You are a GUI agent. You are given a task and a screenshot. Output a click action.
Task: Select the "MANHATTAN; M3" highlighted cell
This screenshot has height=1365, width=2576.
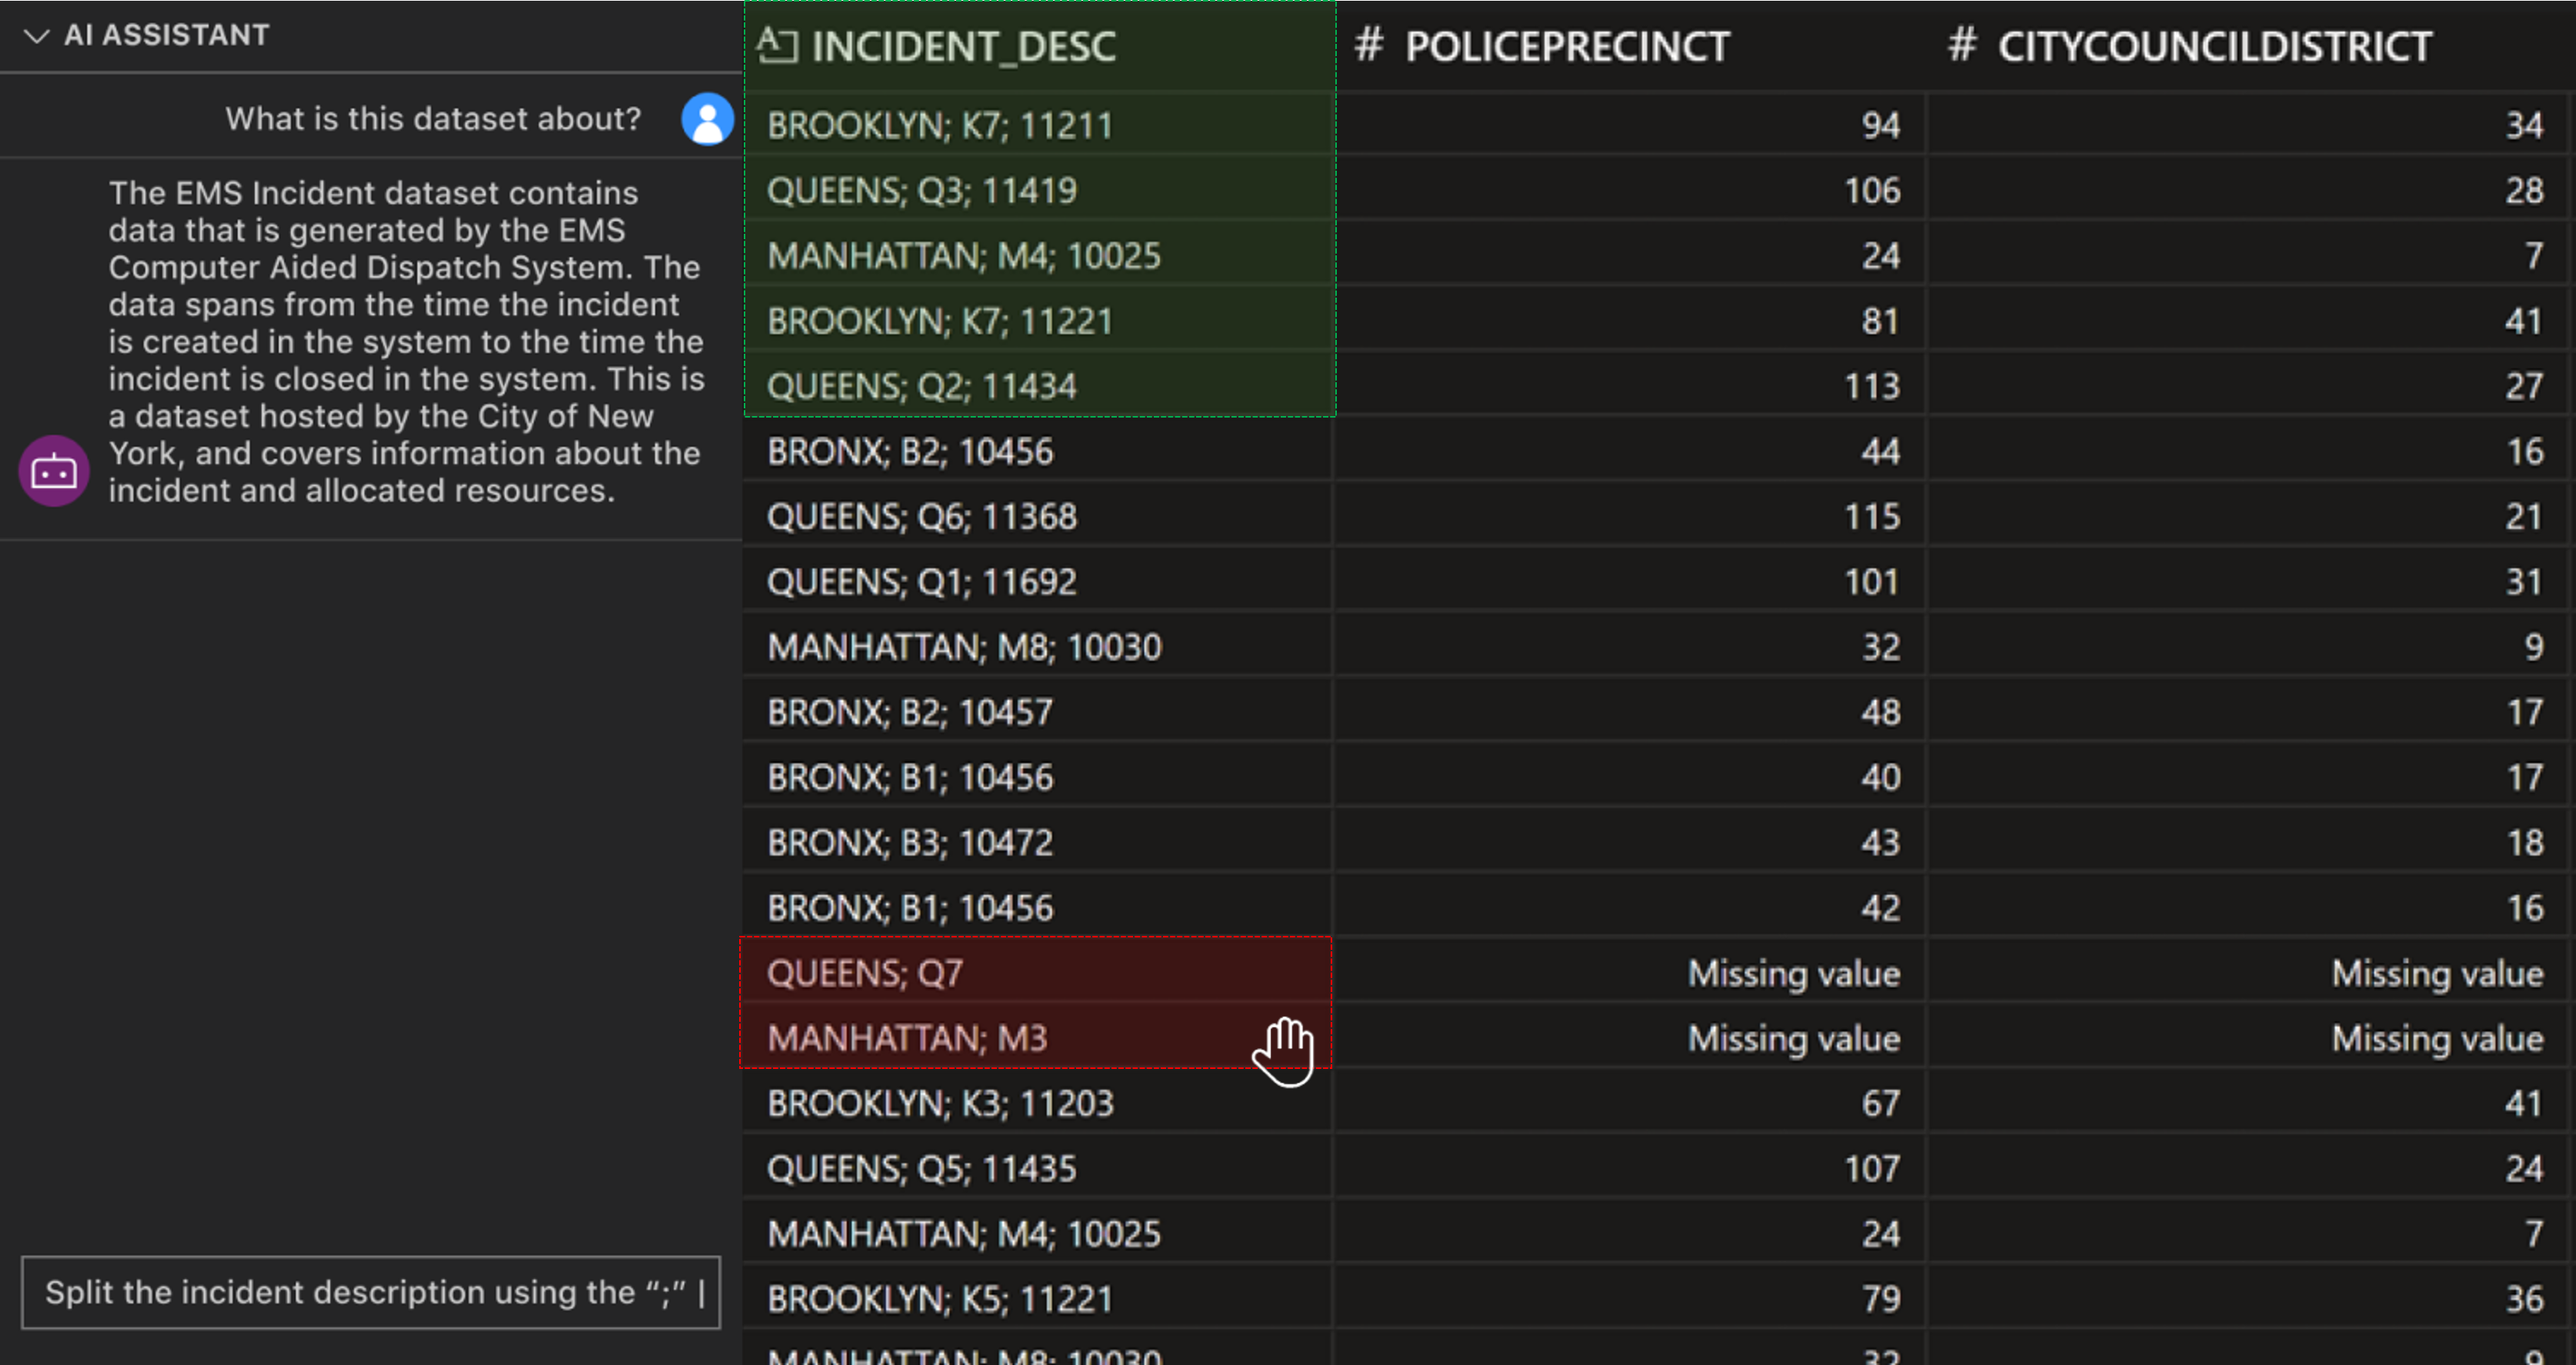click(x=907, y=1038)
